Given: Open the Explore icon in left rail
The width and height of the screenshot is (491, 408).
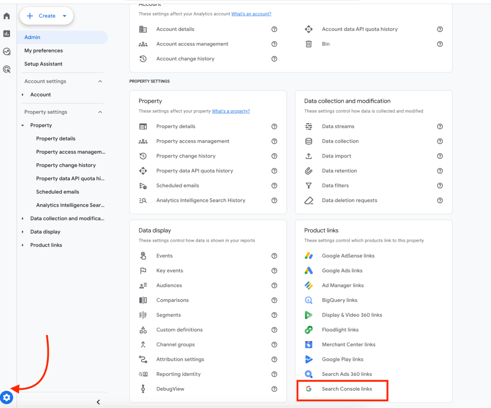Looking at the screenshot, I should click(6, 51).
